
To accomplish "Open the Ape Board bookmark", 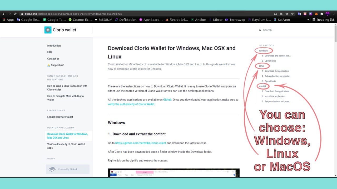I will [x=151, y=20].
